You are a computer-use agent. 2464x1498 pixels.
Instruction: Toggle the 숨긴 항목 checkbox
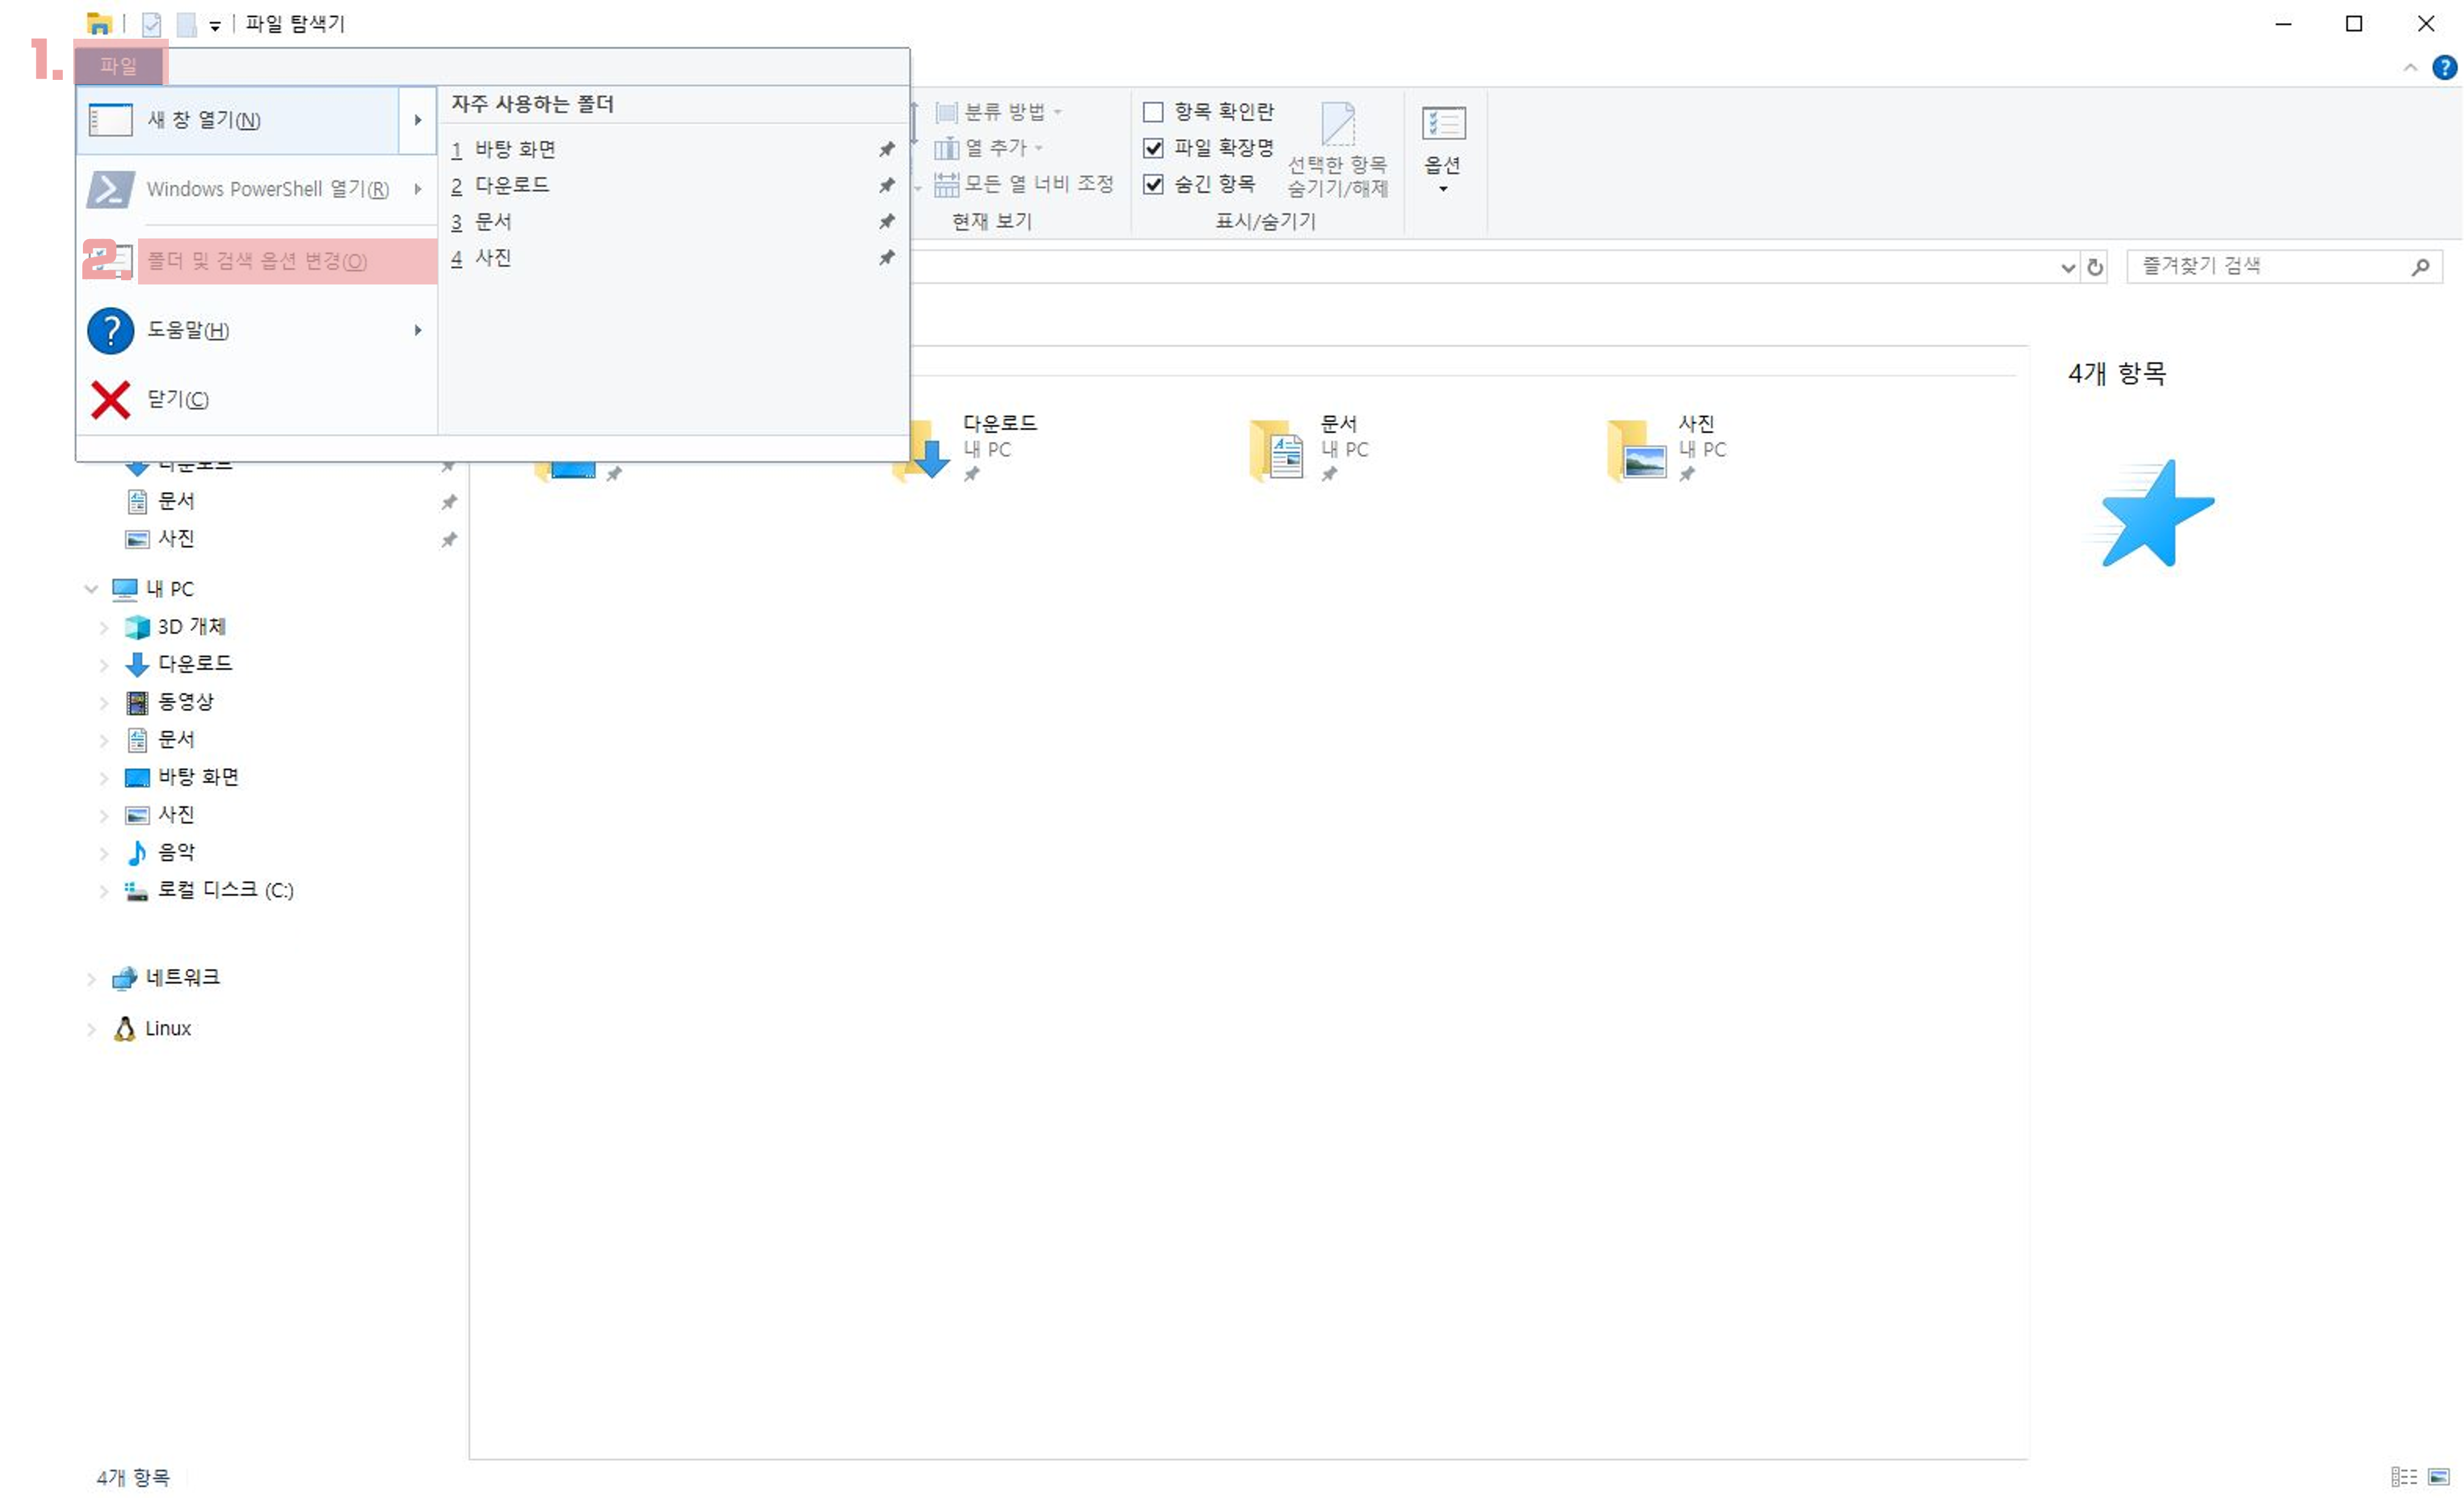click(1153, 184)
